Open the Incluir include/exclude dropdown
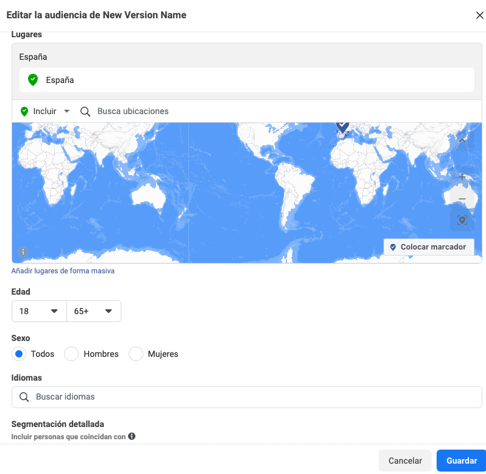Screen dimensions: 486x474 [x=45, y=111]
